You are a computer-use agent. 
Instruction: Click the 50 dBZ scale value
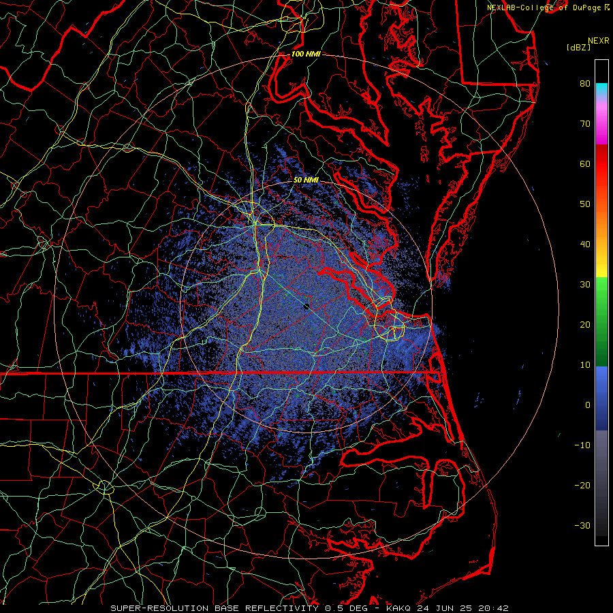[x=585, y=204]
